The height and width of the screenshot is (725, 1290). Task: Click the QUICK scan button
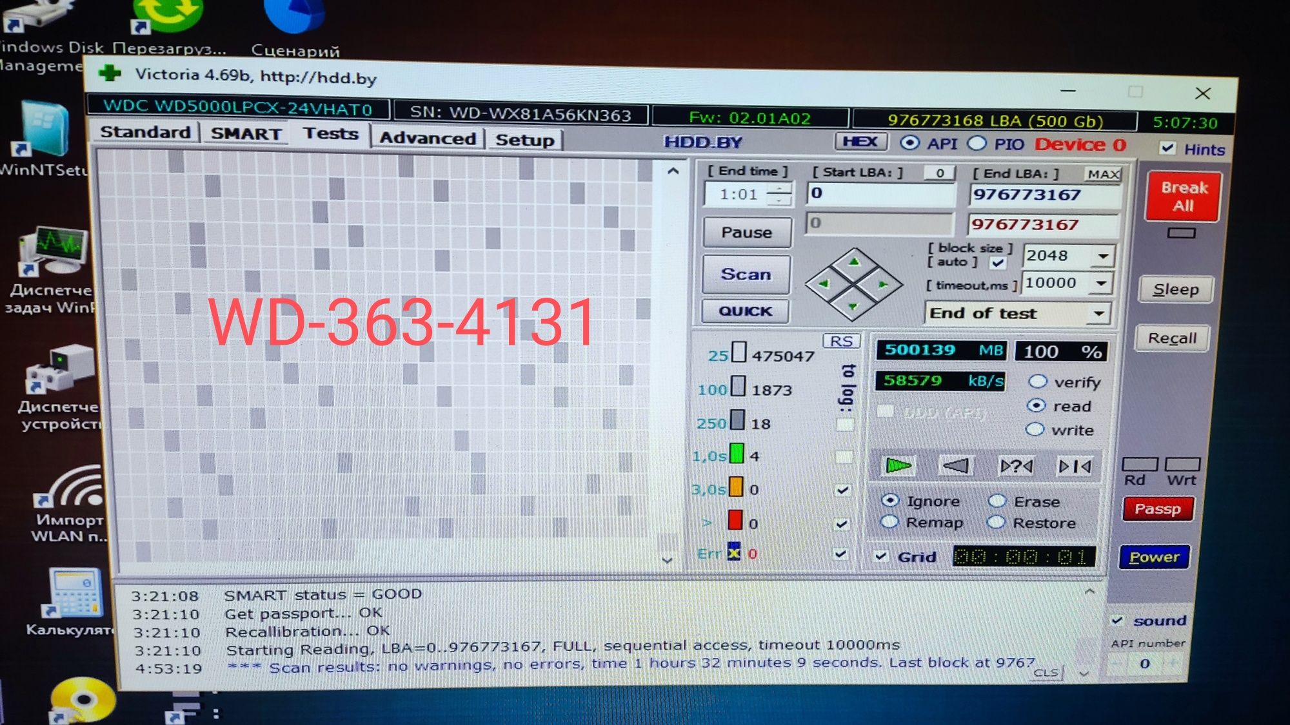pos(746,311)
